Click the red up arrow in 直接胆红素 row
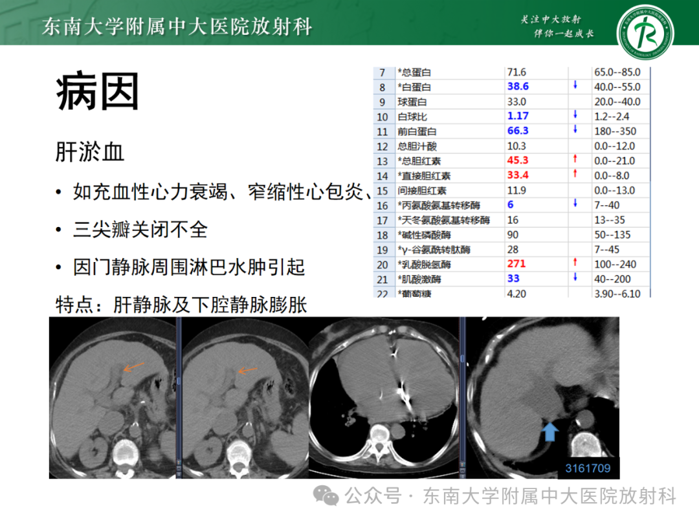This screenshot has height=524, width=699. [x=575, y=173]
